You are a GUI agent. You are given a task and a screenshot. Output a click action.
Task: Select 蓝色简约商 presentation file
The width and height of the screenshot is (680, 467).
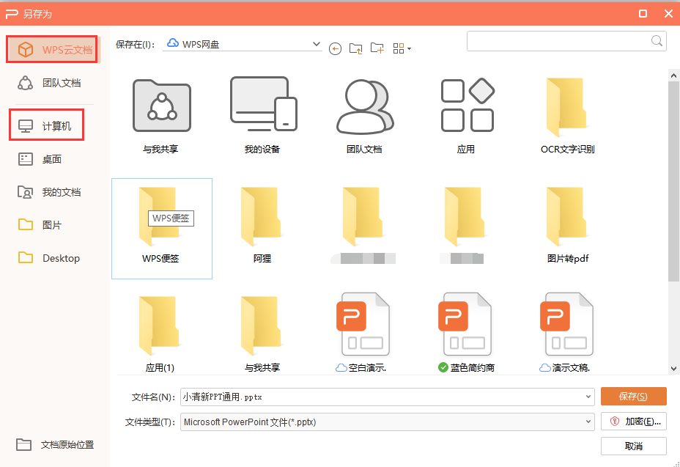pyautogui.click(x=467, y=332)
